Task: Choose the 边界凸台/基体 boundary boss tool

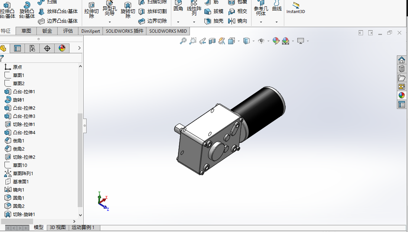Action: [x=58, y=21]
